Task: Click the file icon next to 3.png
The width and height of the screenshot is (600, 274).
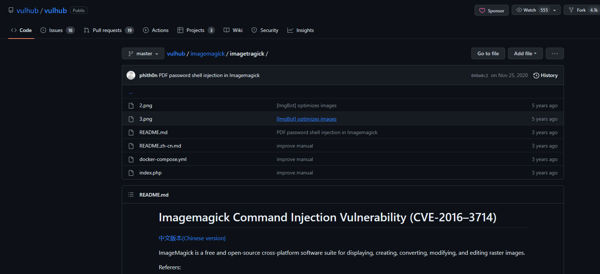Action: coord(131,119)
